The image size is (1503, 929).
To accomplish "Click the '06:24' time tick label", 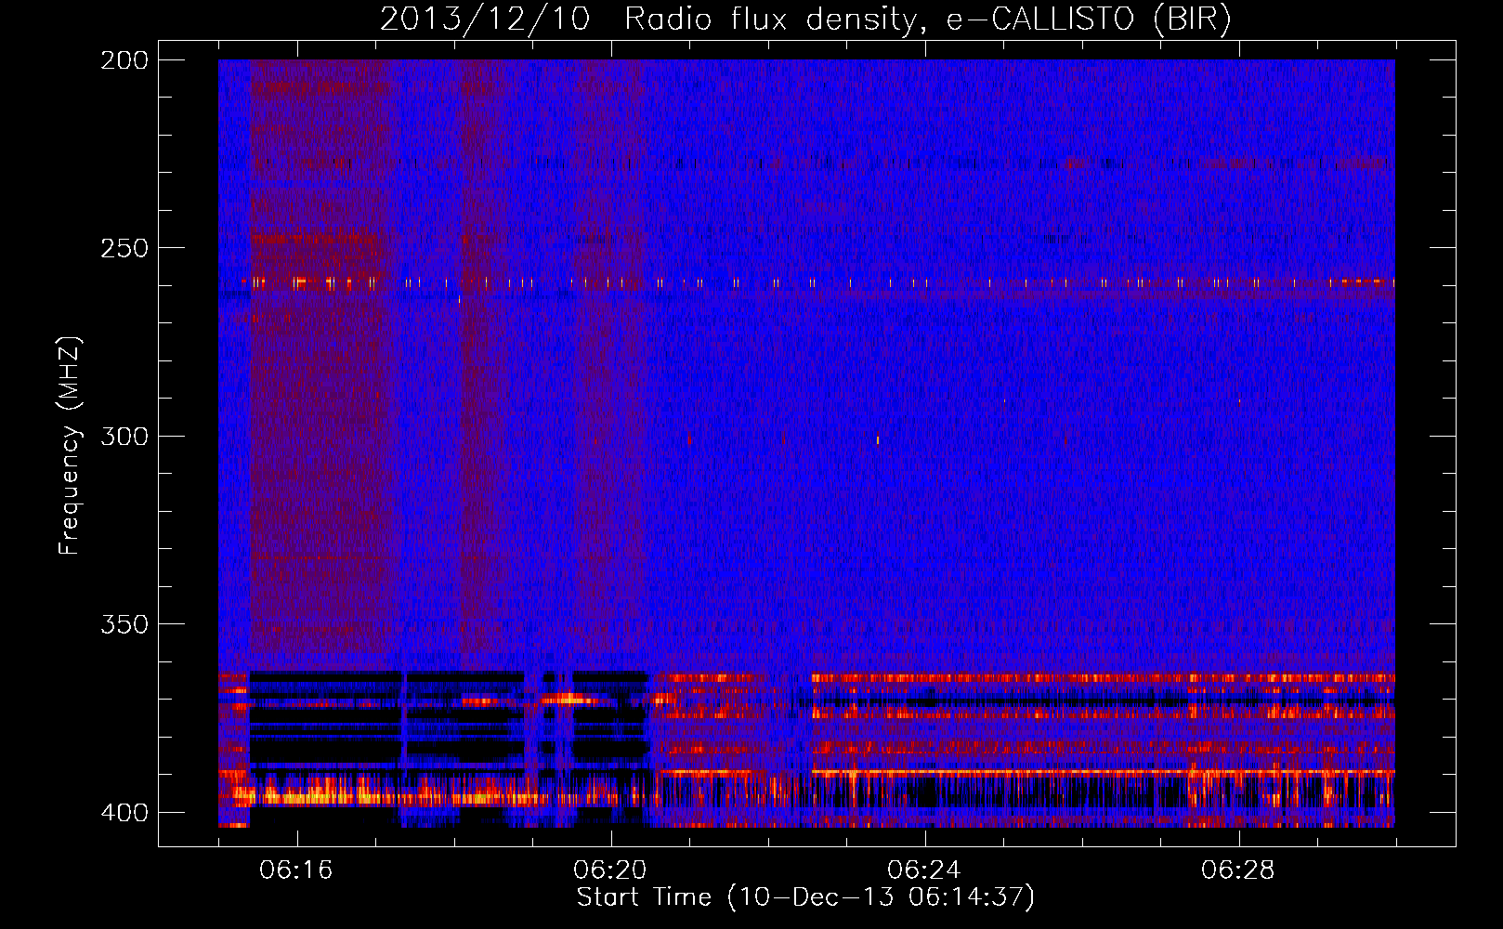I will click(924, 870).
